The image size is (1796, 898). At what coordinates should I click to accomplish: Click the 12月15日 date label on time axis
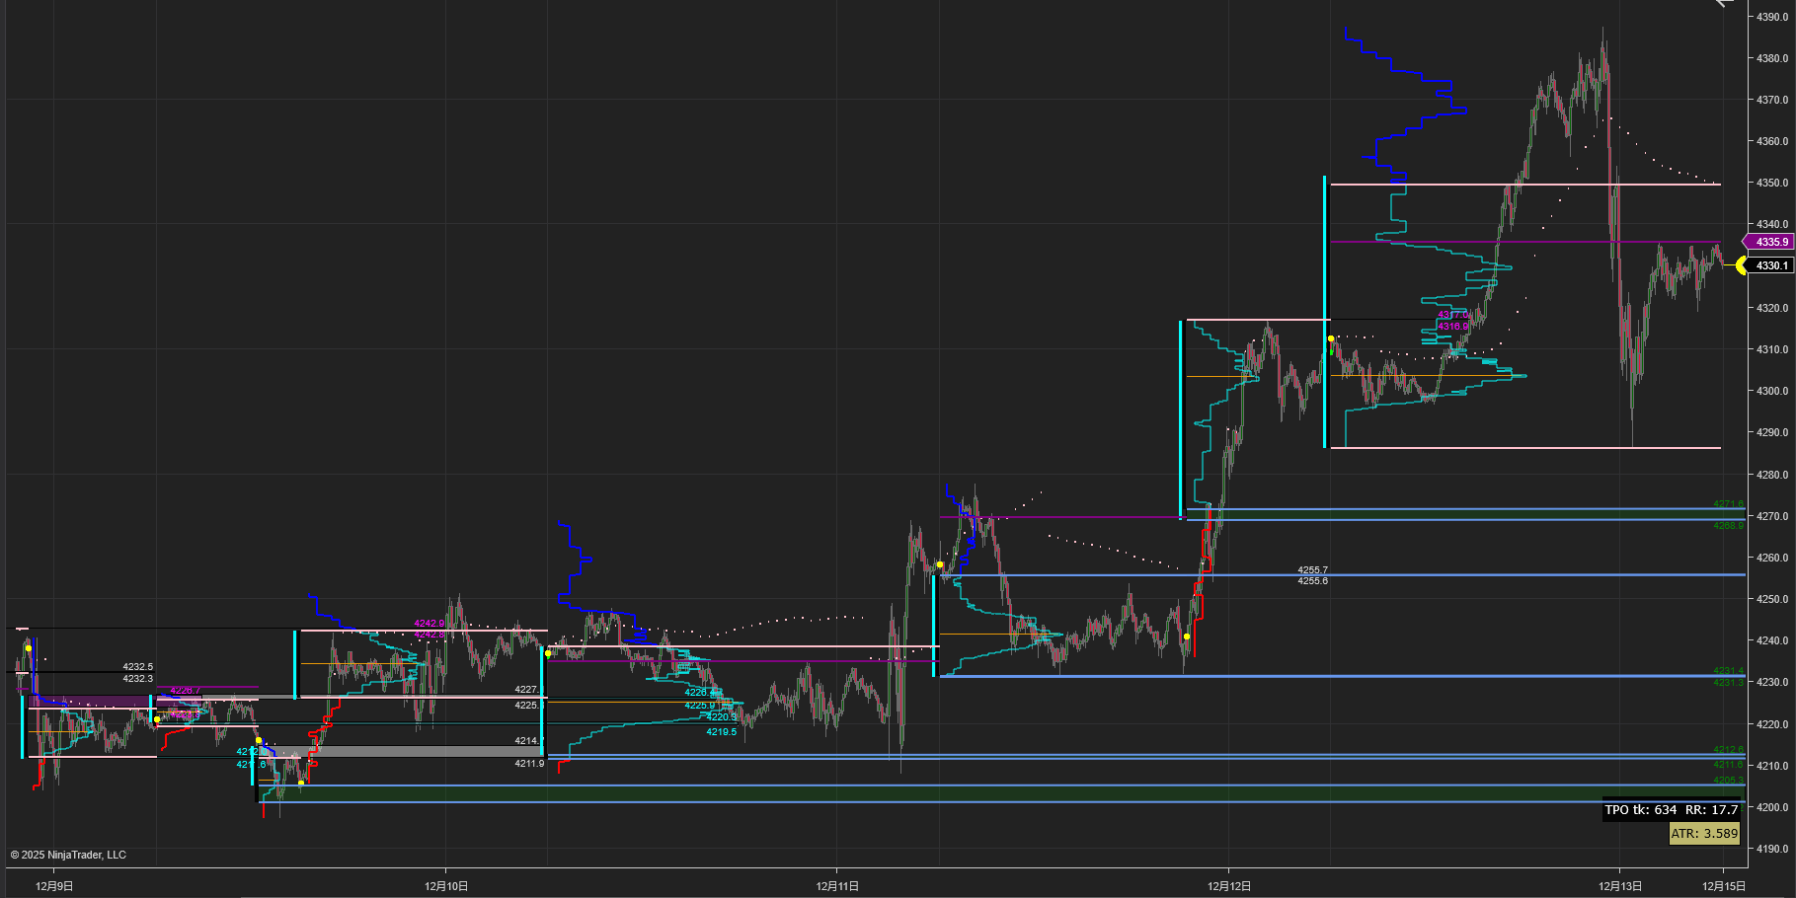1724,886
